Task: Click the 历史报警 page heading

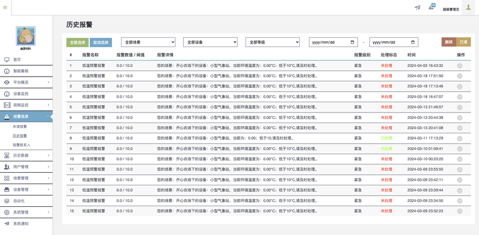Action: (79, 25)
